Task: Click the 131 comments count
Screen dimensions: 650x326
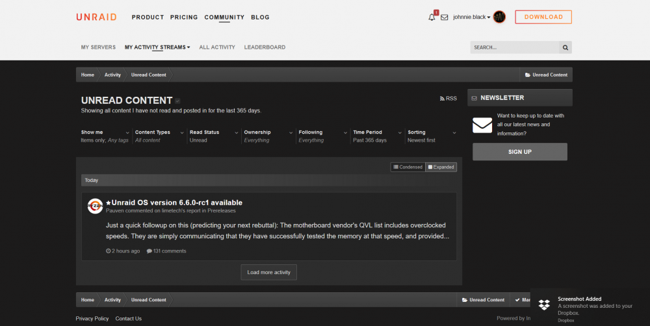Action: 166,251
